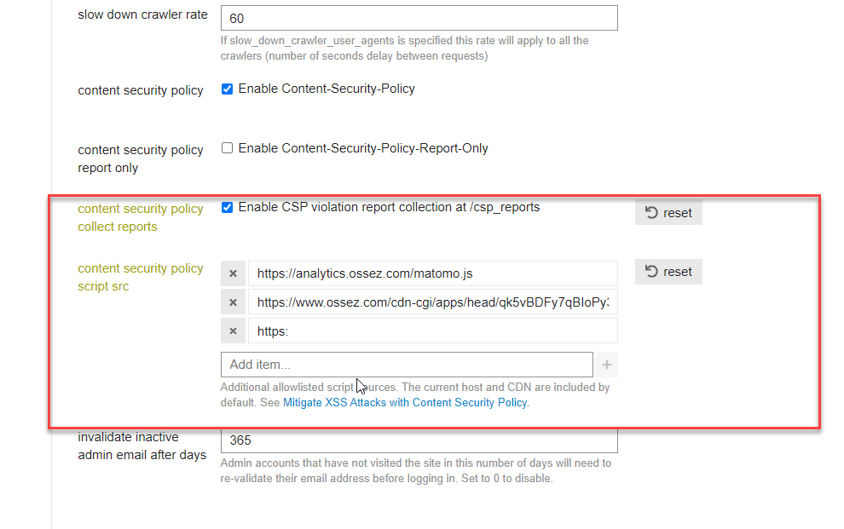844x529 pixels.
Task: Focus the slow down crawler rate field
Action: tap(419, 18)
